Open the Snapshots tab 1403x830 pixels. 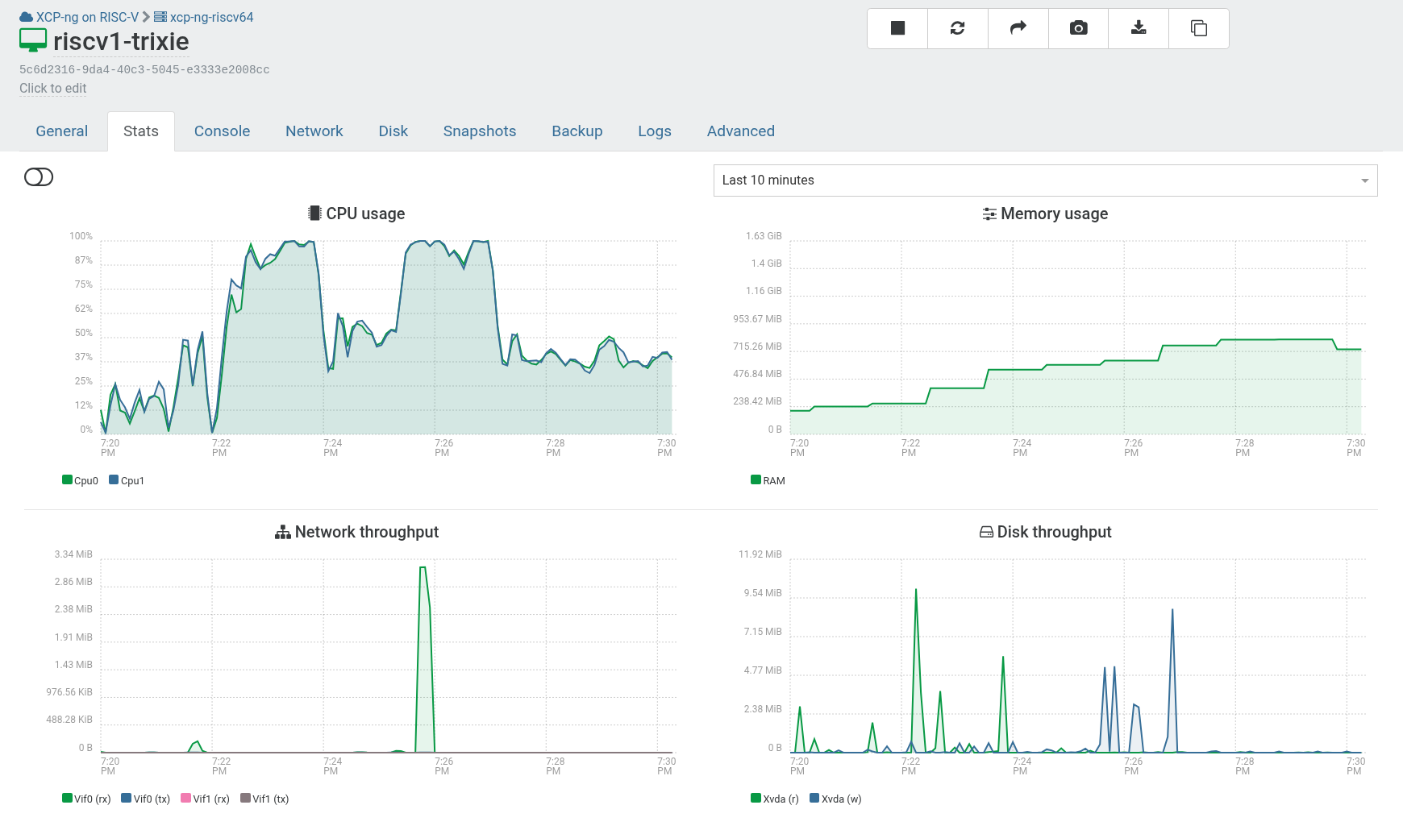pos(480,131)
